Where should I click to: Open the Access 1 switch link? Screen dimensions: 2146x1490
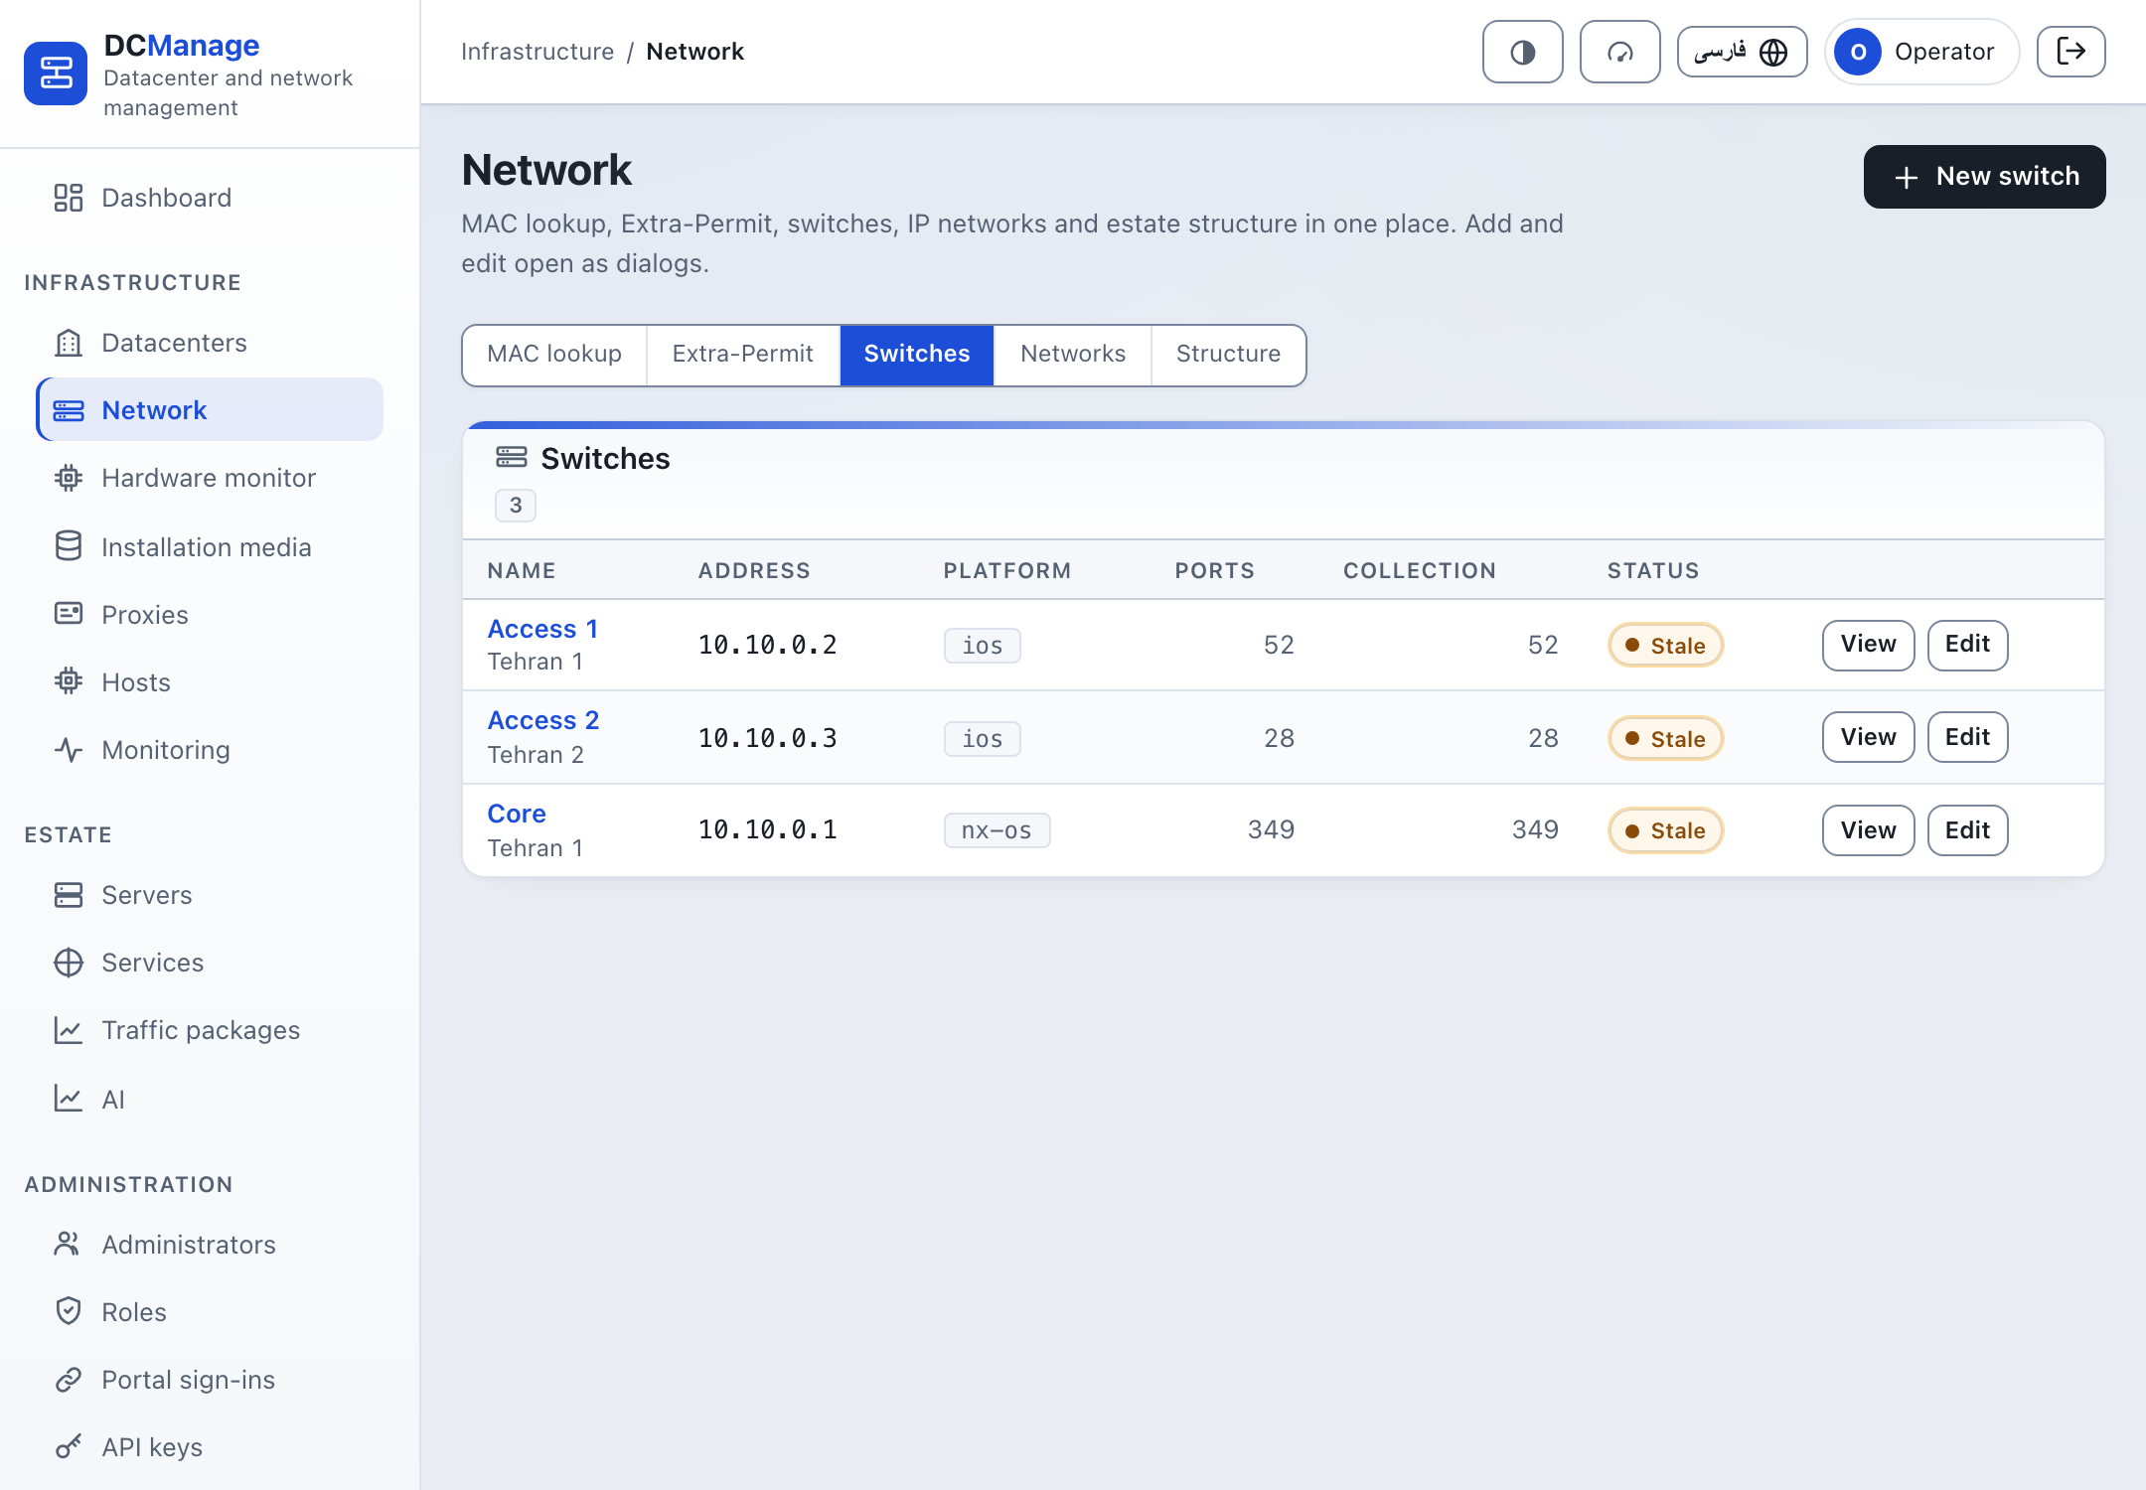tap(542, 629)
